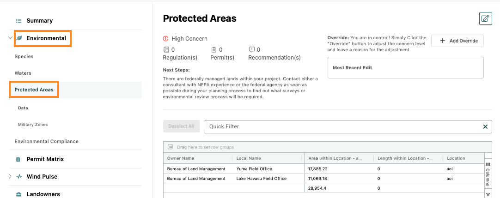Collapse the Environmental section chevron
This screenshot has width=500, height=198.
coord(10,38)
